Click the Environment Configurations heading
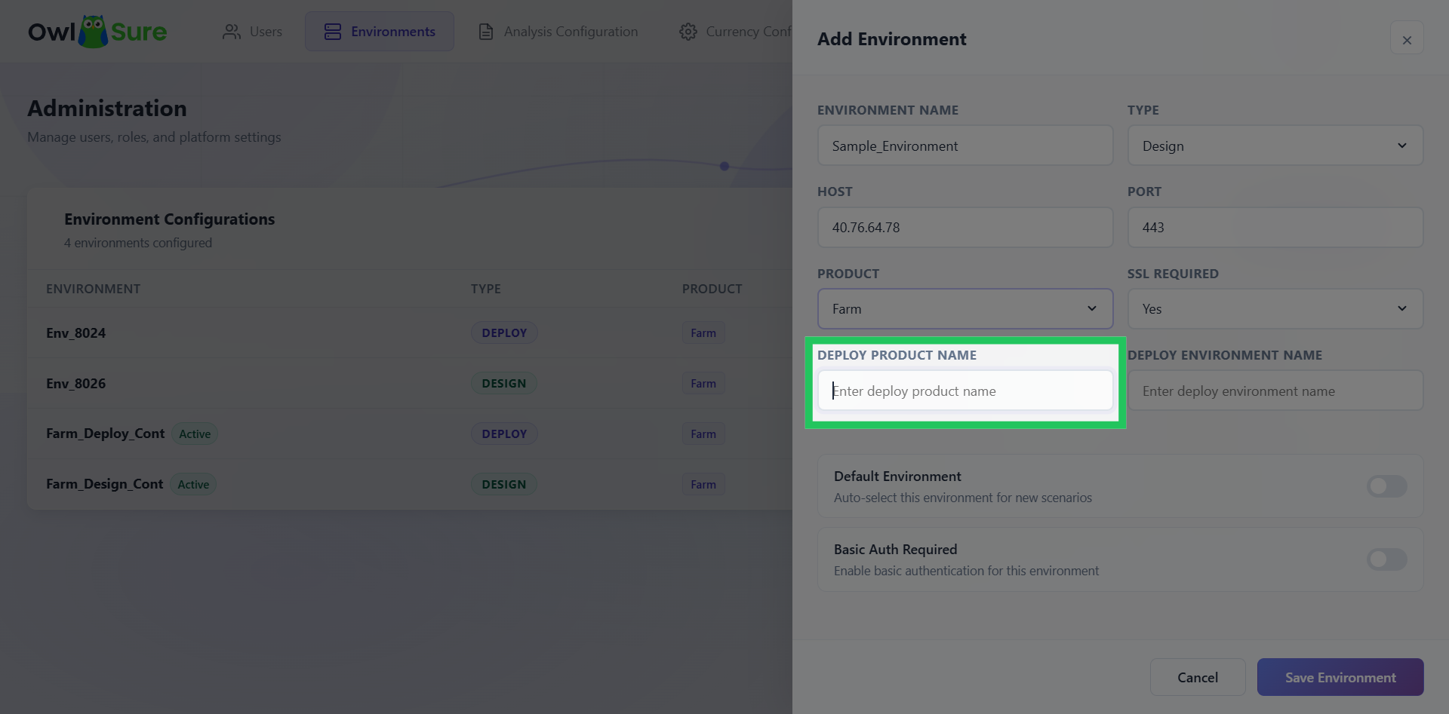Screen dimensions: 1449x714 click(x=170, y=219)
